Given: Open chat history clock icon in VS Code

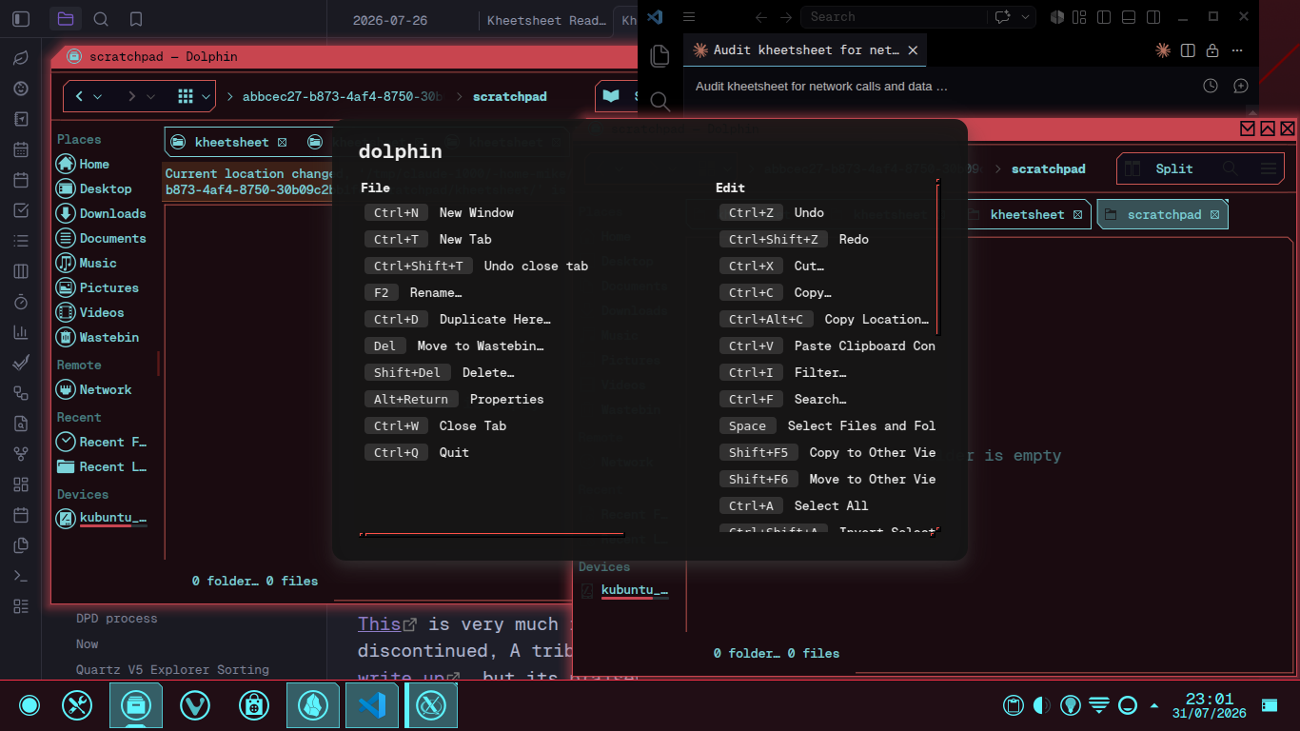Looking at the screenshot, I should coord(1211,86).
